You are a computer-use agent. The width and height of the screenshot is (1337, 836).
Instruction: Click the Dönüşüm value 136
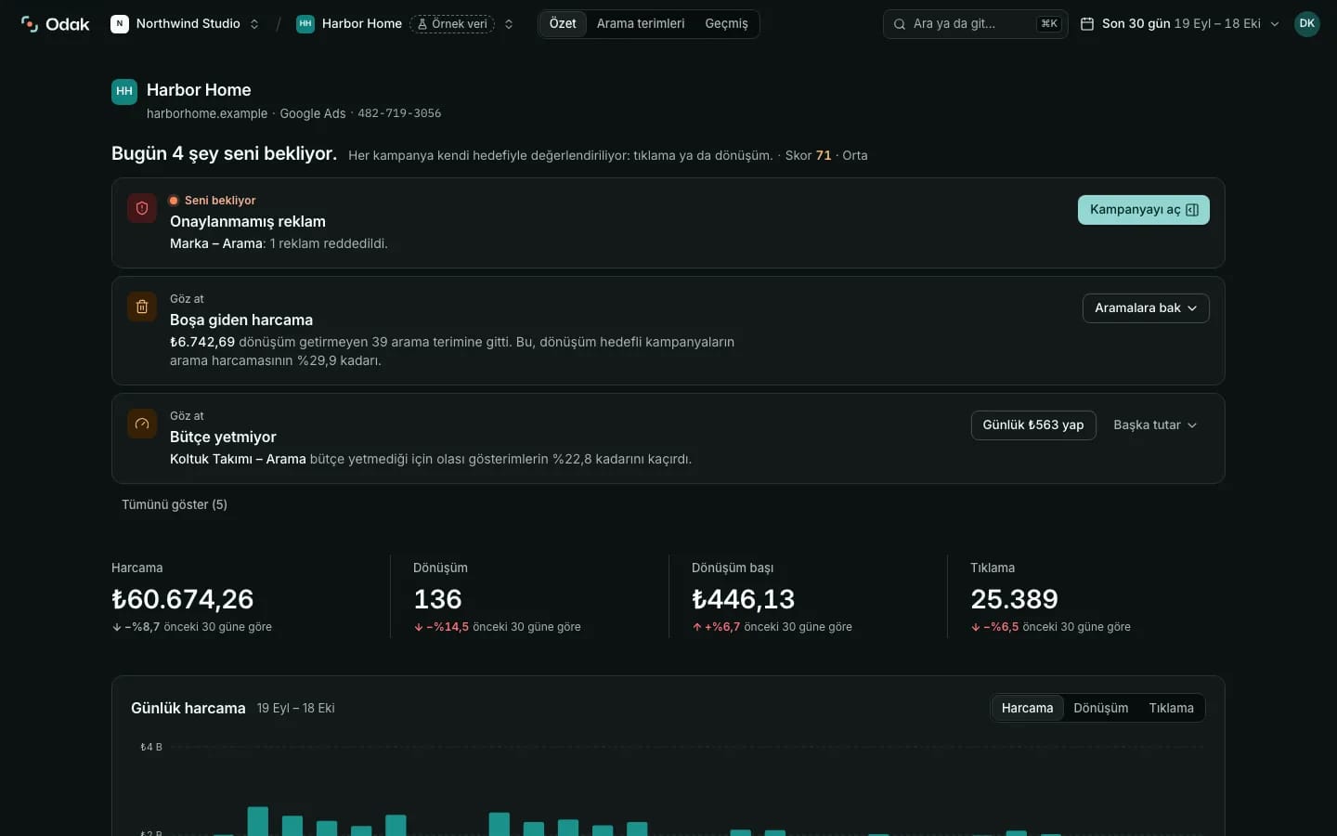tap(437, 599)
